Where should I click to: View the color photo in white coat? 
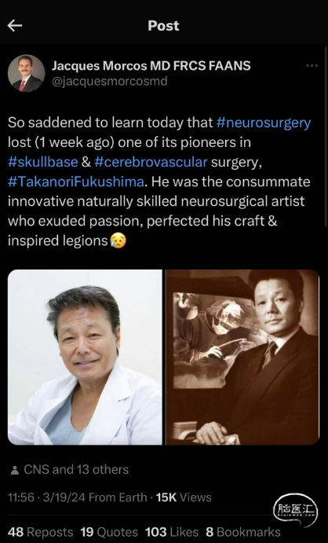coord(85,357)
